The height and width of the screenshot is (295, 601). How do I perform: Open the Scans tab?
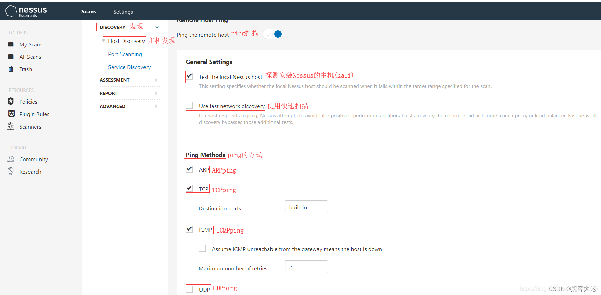(x=89, y=11)
